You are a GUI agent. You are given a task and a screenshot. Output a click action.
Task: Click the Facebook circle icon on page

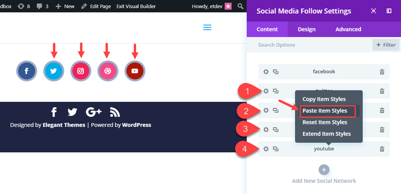coord(26,71)
